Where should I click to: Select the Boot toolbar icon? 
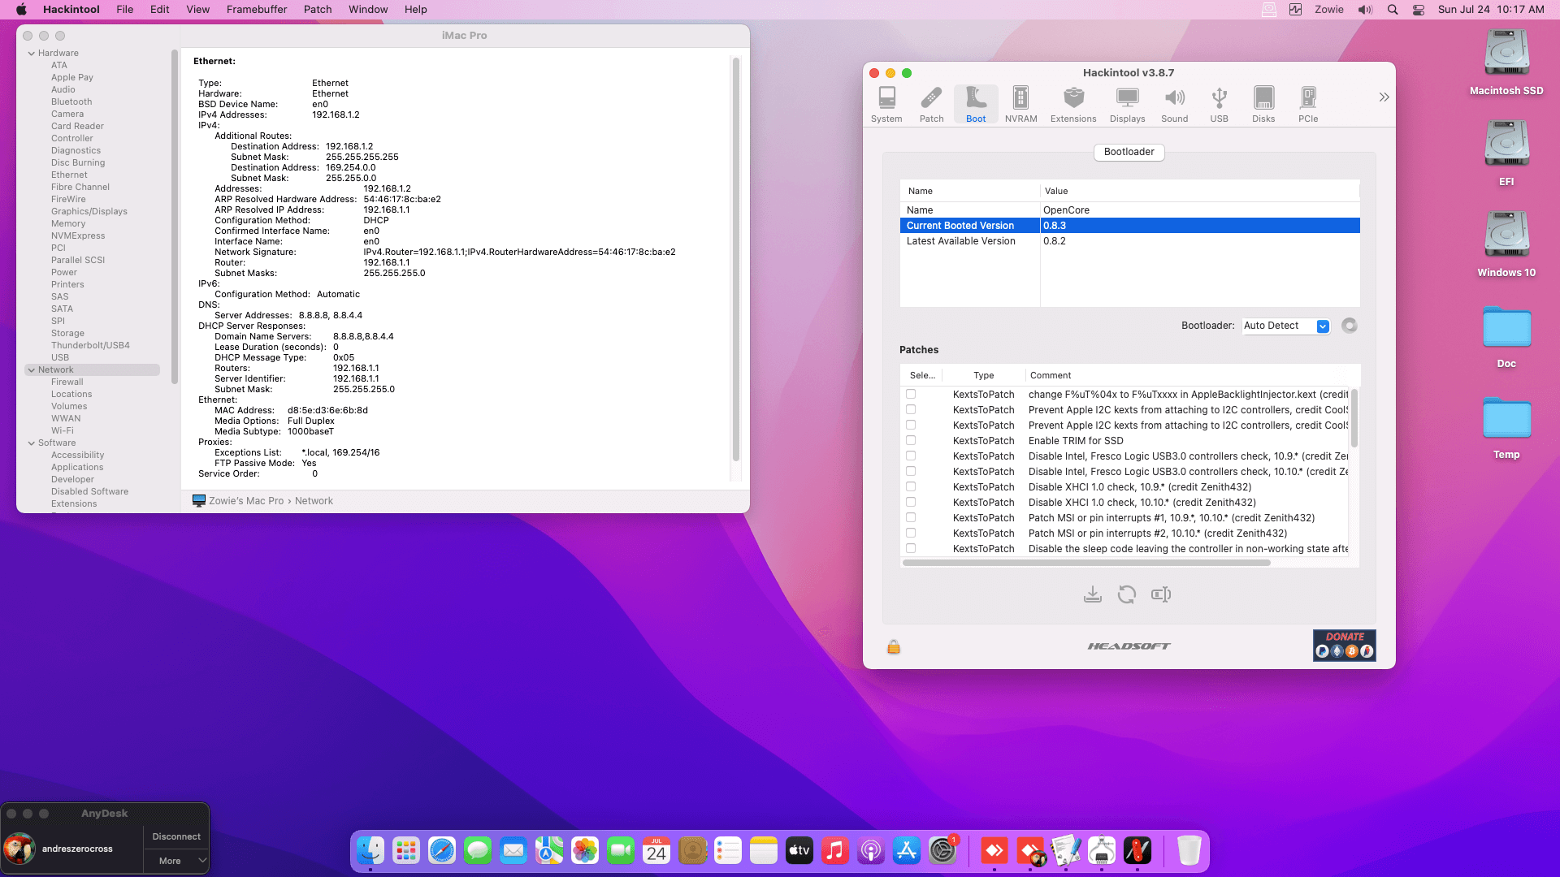point(976,105)
